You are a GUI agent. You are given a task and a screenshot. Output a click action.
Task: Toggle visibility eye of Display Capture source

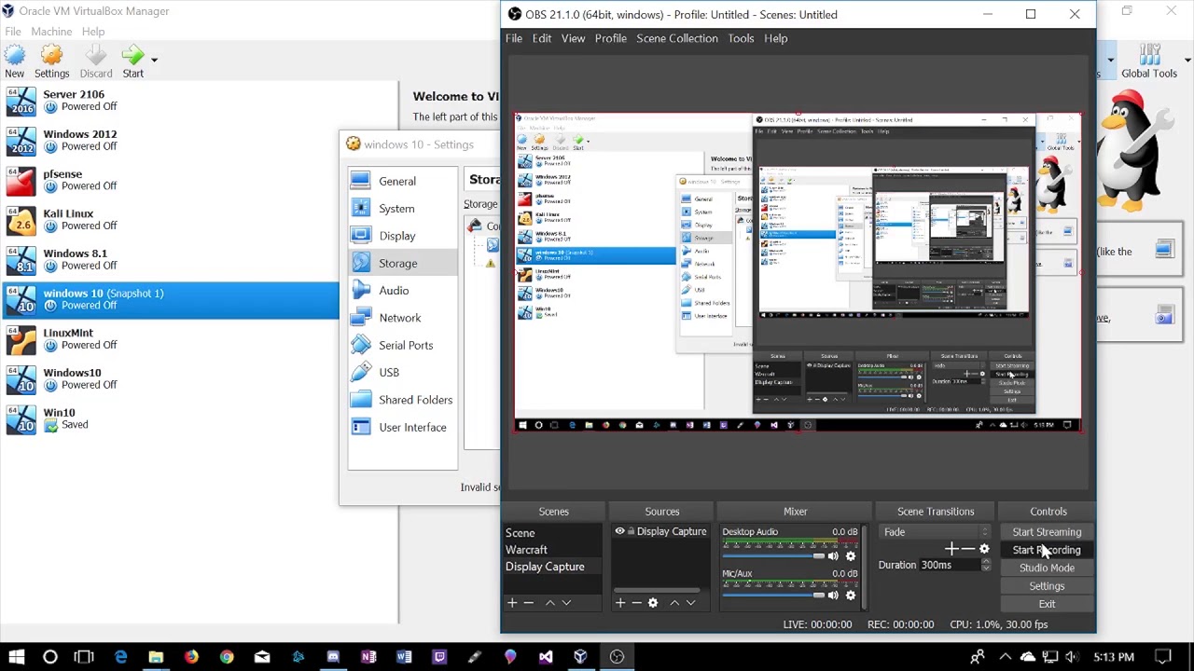[x=619, y=532]
